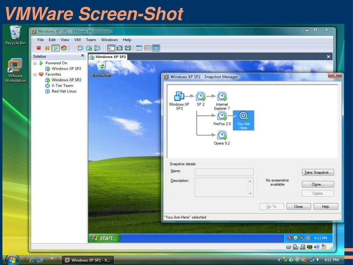Click the Take Snapshot... button

click(x=318, y=172)
